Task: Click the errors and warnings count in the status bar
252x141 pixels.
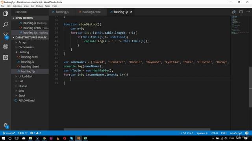Action: 36,133
